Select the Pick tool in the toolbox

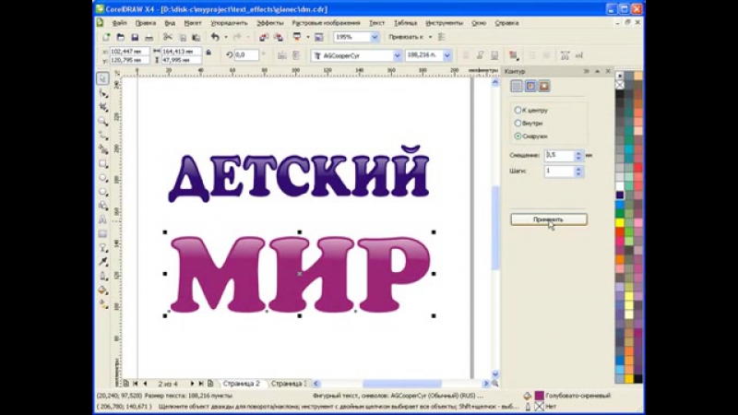(102, 79)
